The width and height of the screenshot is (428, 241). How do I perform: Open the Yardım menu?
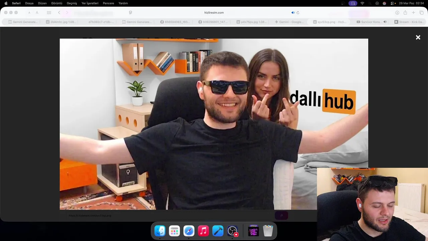point(123,3)
